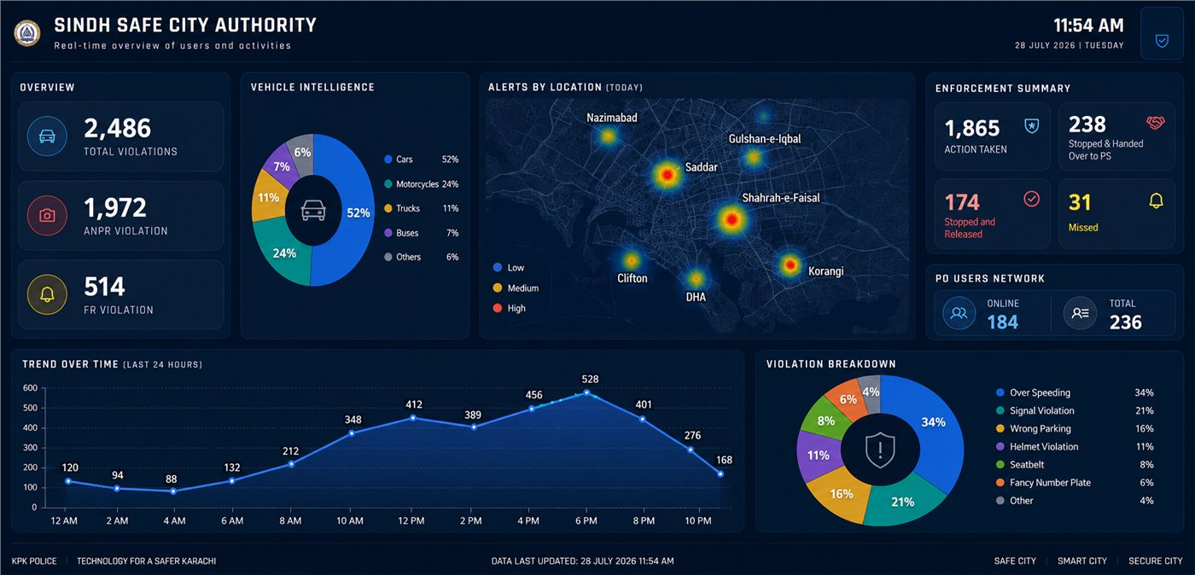1195x575 pixels.
Task: Click the 6 PM peak point labeled 528
Action: pos(586,392)
